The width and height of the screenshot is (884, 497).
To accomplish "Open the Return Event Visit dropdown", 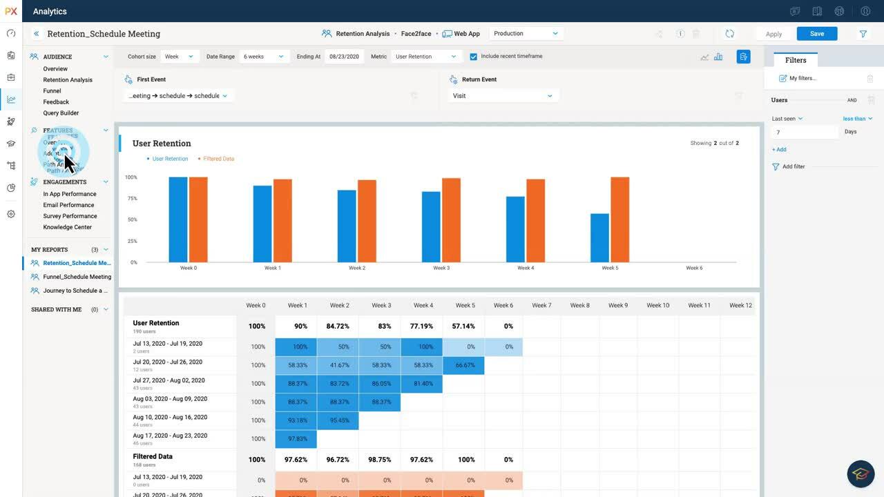I will (503, 96).
